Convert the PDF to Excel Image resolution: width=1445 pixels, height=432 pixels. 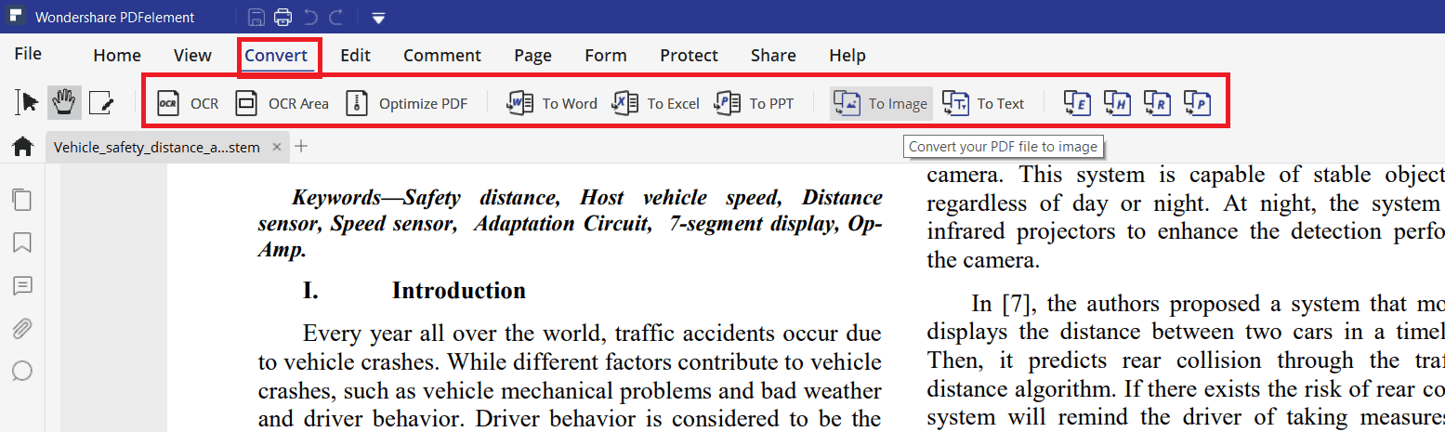656,103
